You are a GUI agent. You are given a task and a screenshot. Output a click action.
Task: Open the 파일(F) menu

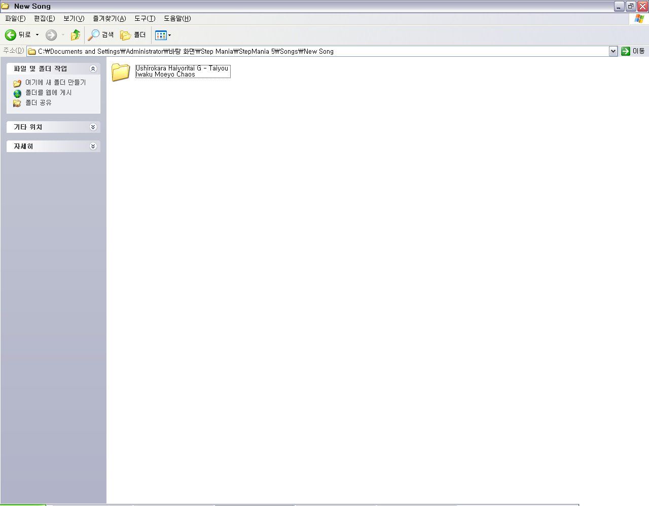(x=15, y=18)
